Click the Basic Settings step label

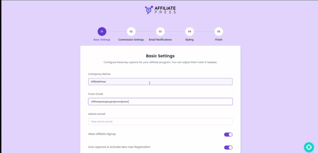(102, 40)
